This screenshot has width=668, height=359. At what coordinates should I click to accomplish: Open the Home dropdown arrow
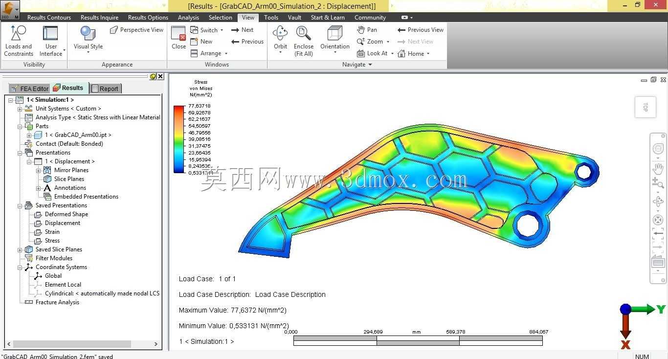pyautogui.click(x=428, y=53)
